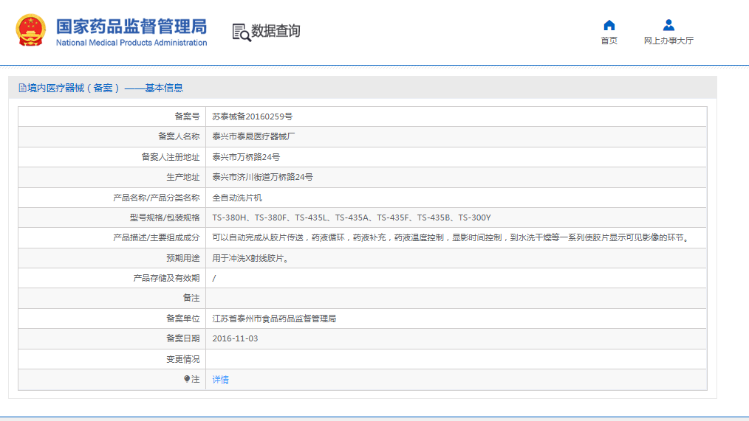The height and width of the screenshot is (421, 749).
Task: Click the national emblem logo
Action: tap(31, 31)
